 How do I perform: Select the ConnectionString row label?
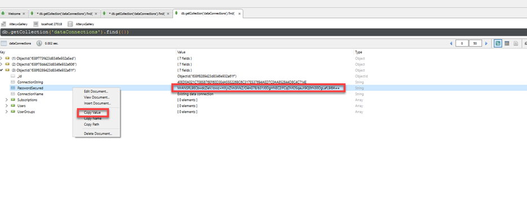click(x=30, y=82)
